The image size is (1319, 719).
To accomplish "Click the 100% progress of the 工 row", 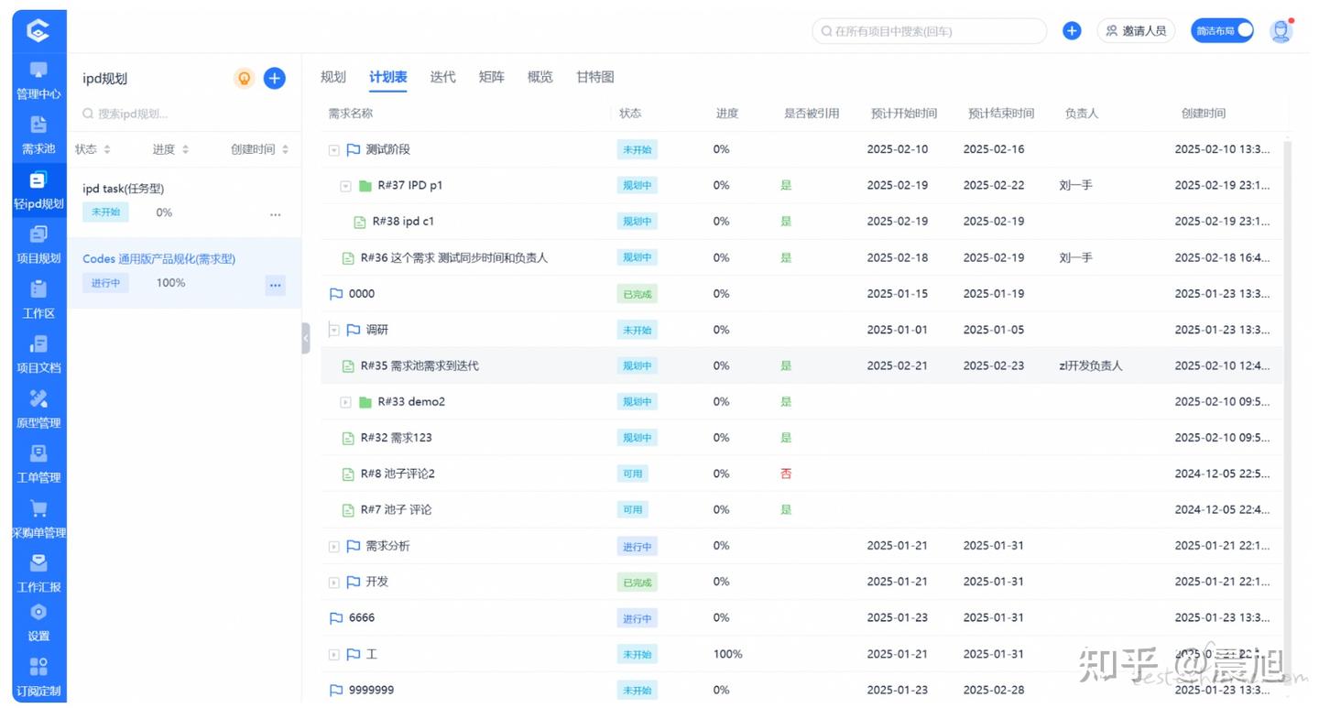I will tap(728, 655).
